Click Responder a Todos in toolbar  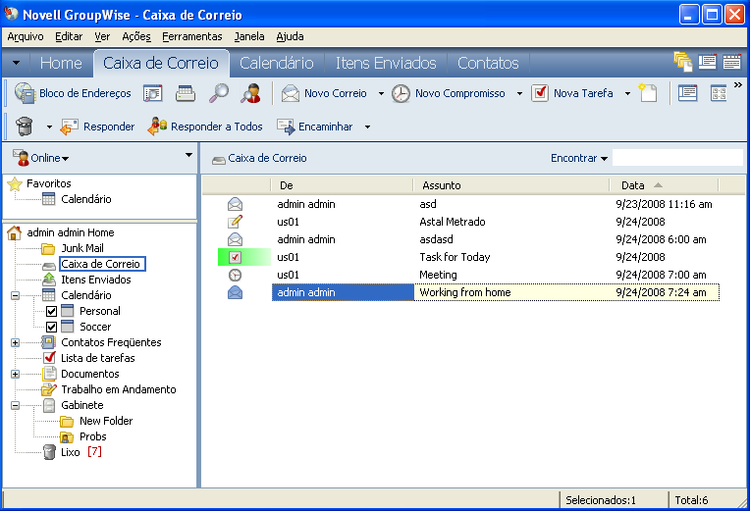205,127
